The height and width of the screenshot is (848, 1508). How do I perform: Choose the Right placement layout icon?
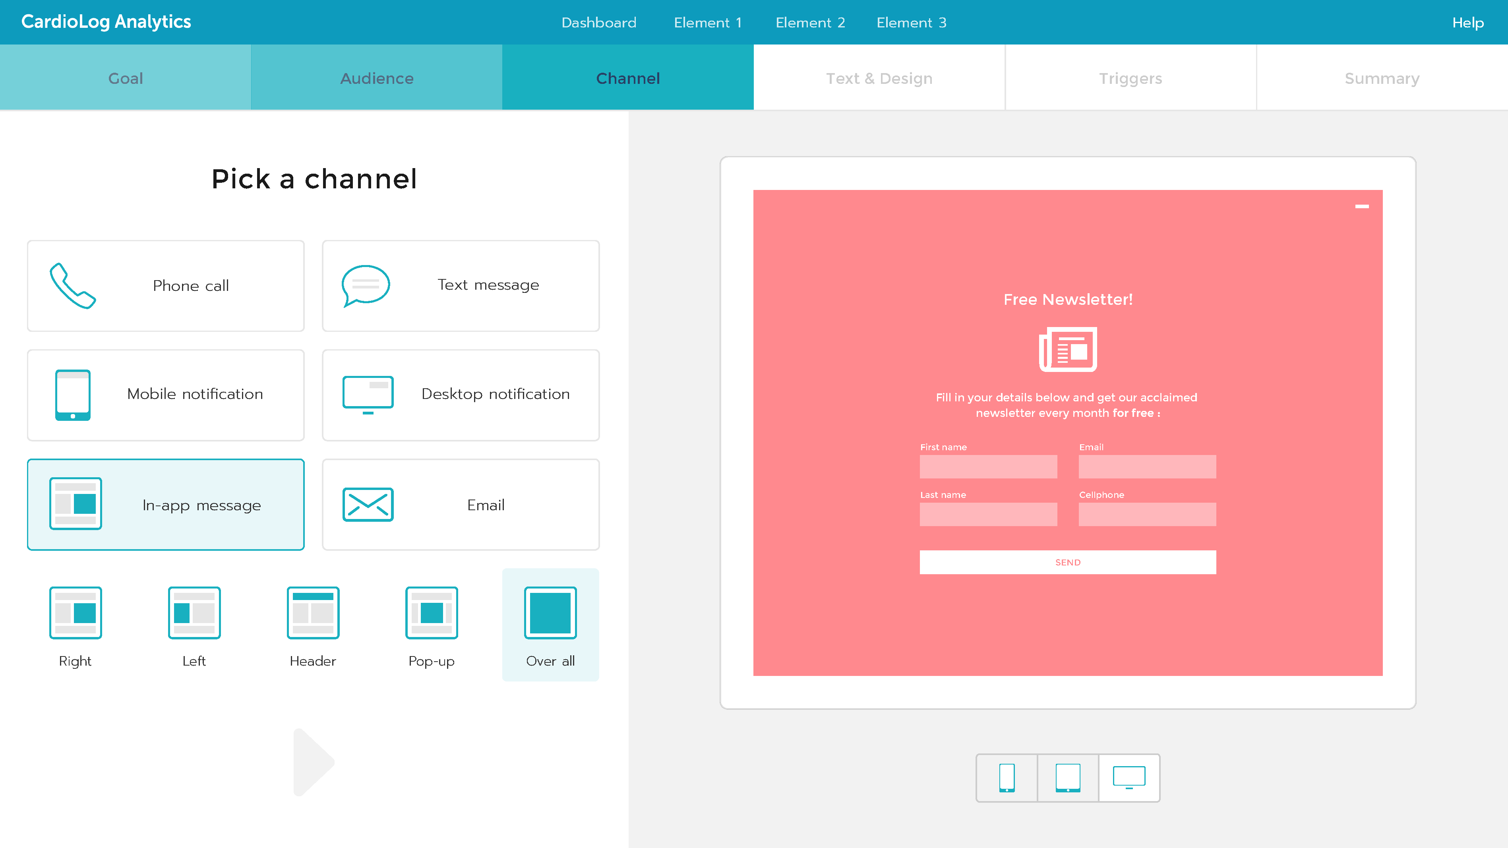(x=75, y=613)
